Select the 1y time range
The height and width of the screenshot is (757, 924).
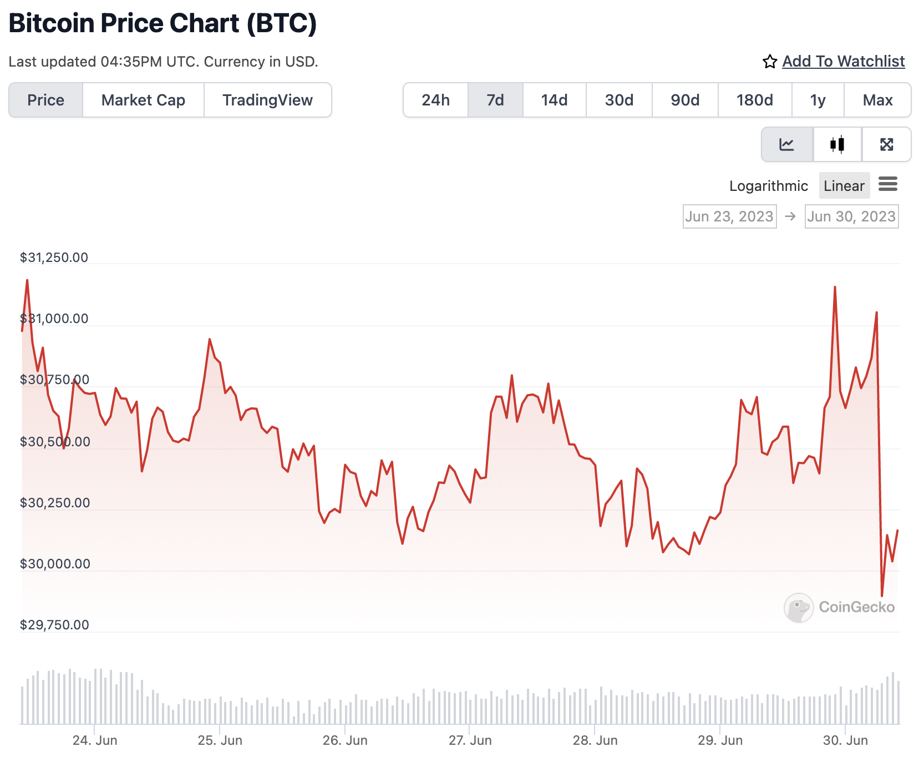[x=818, y=100]
